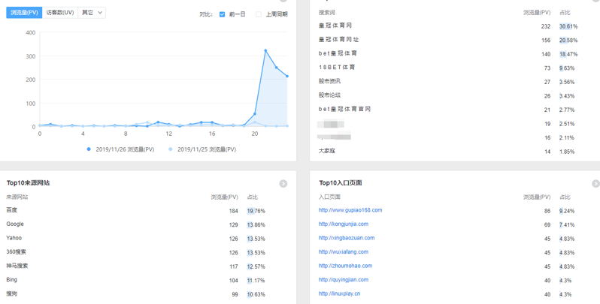Open Top10来源网站 details arrow icon
The height and width of the screenshot is (304, 600).
point(283,184)
